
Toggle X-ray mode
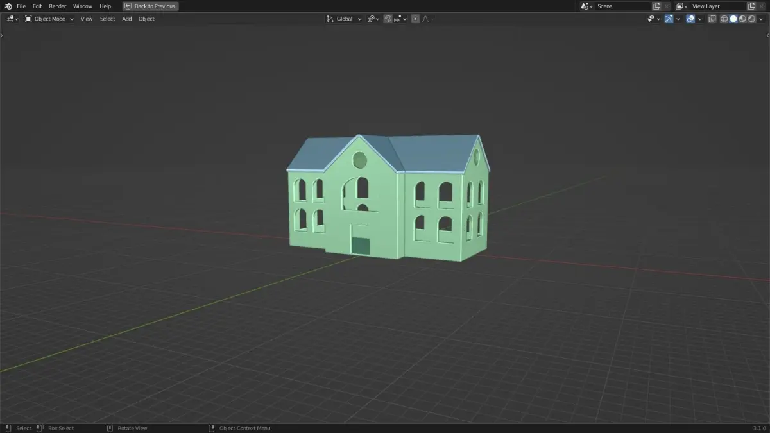pyautogui.click(x=712, y=19)
